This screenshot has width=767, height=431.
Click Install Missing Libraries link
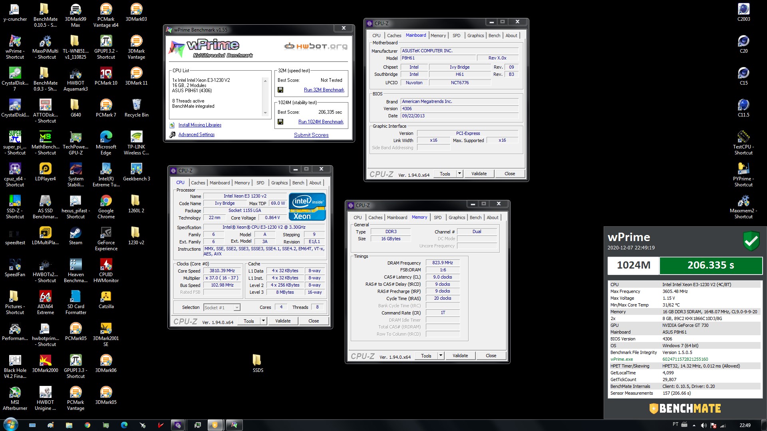click(x=200, y=125)
